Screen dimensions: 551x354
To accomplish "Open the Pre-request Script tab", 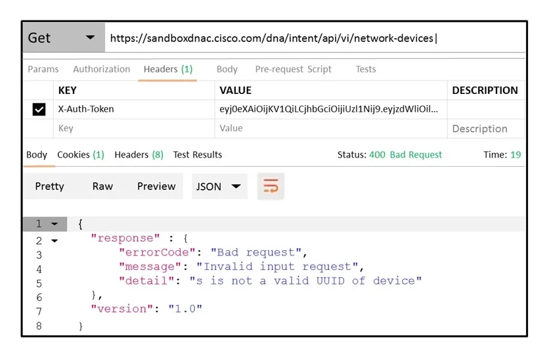I will click(x=293, y=69).
